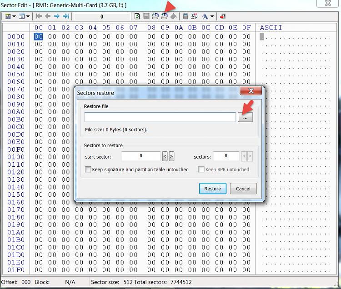The width and height of the screenshot is (341, 289).
Task: Close the Sector Edit window
Action: pyautogui.click(x=328, y=3)
